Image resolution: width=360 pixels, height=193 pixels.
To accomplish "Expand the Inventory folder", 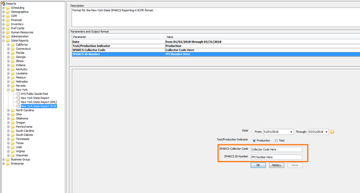I will (4, 24).
